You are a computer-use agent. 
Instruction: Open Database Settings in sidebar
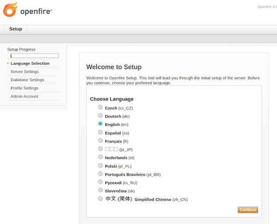(27, 80)
